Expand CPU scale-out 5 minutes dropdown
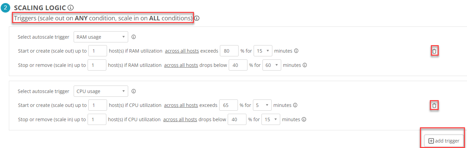 (x=262, y=105)
